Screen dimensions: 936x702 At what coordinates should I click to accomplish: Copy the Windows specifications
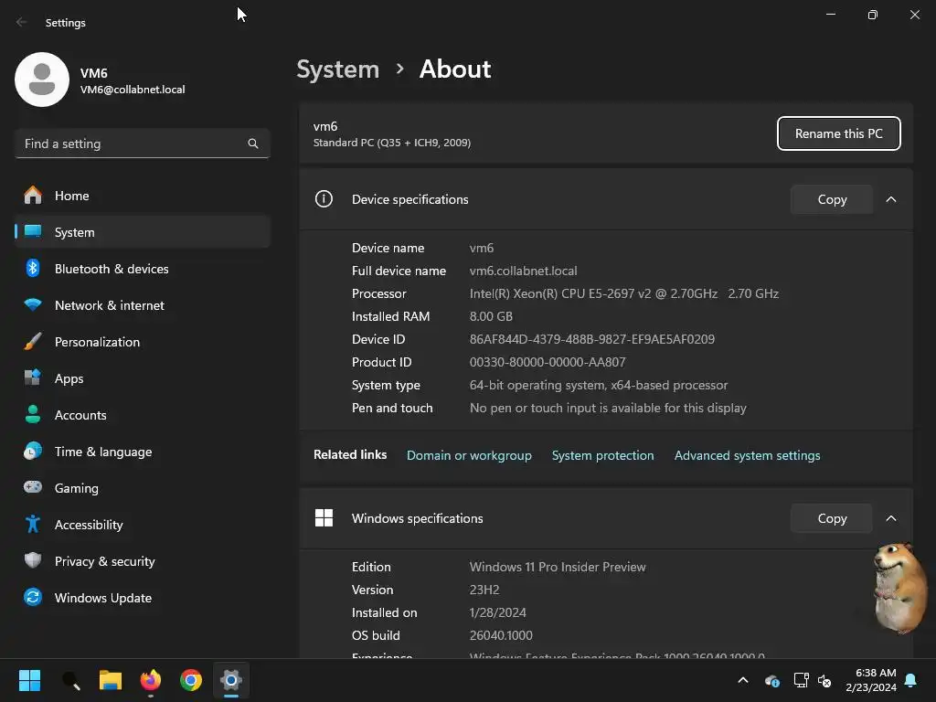(x=832, y=518)
